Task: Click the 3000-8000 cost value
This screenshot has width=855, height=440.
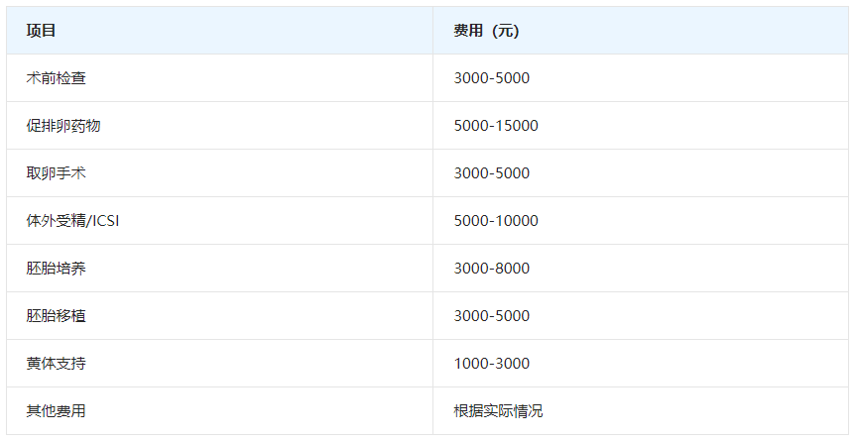Action: (x=492, y=269)
